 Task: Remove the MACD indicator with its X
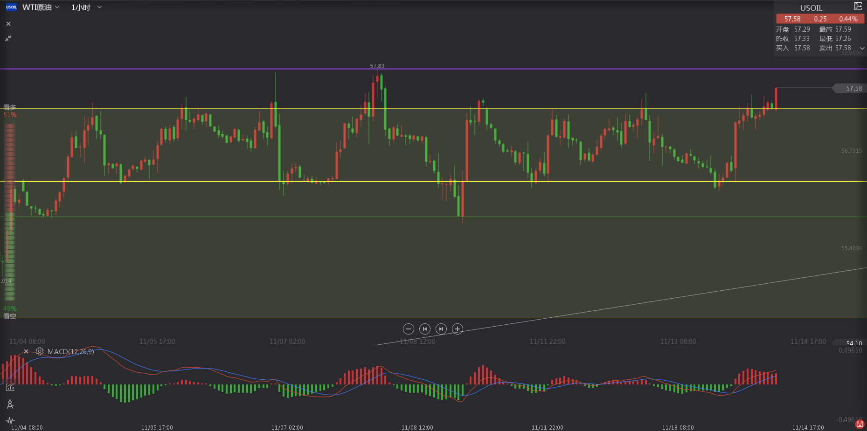(x=26, y=352)
